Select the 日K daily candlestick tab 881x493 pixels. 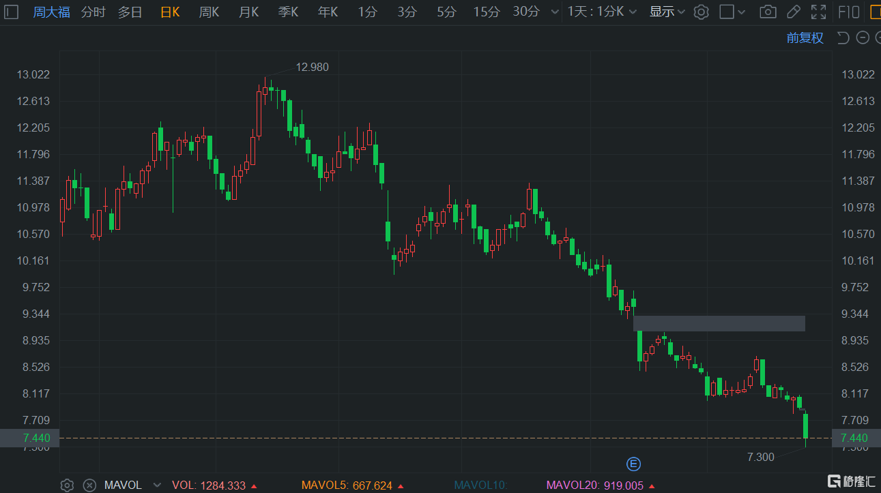coord(170,12)
